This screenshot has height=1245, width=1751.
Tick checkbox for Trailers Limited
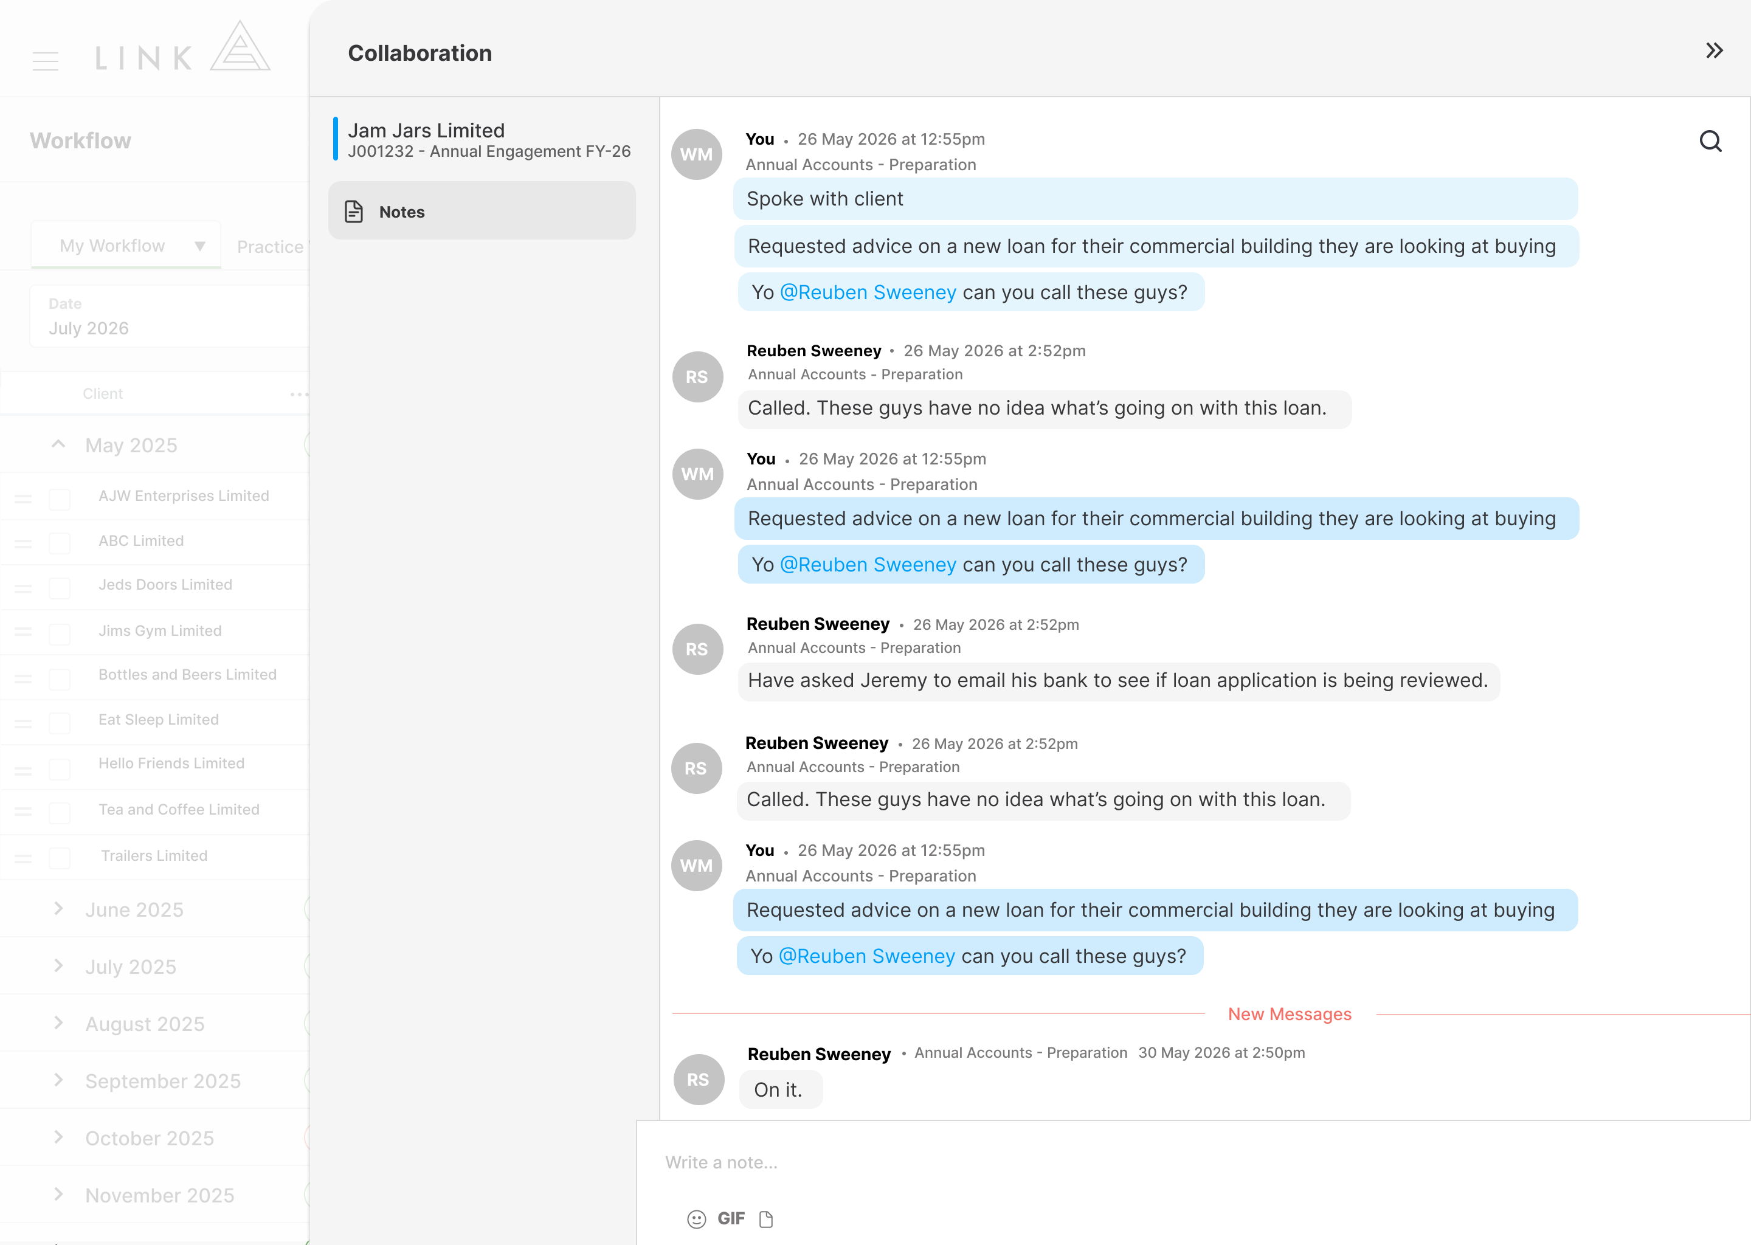pos(59,858)
